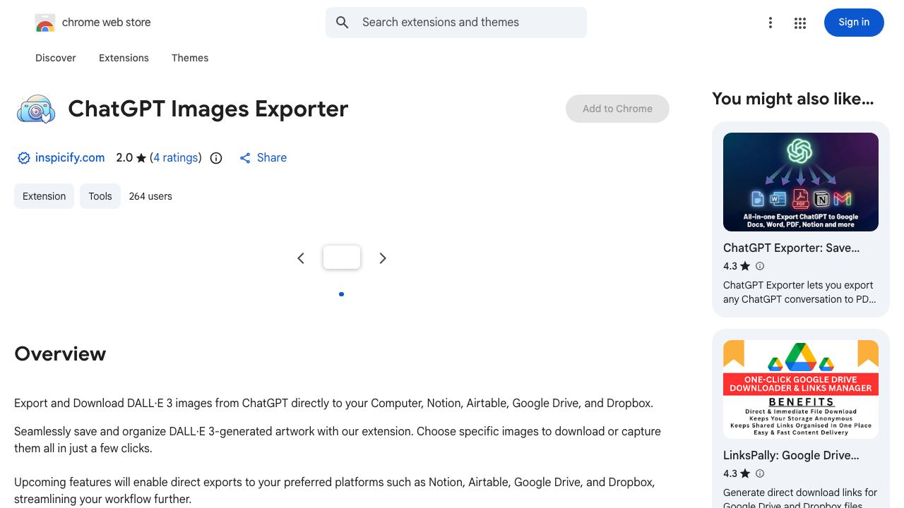Show next screenshot with right arrow
The image size is (904, 508).
pos(383,258)
